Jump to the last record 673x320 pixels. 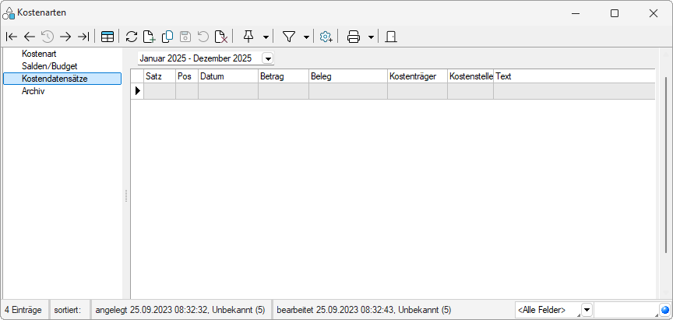[x=83, y=37]
